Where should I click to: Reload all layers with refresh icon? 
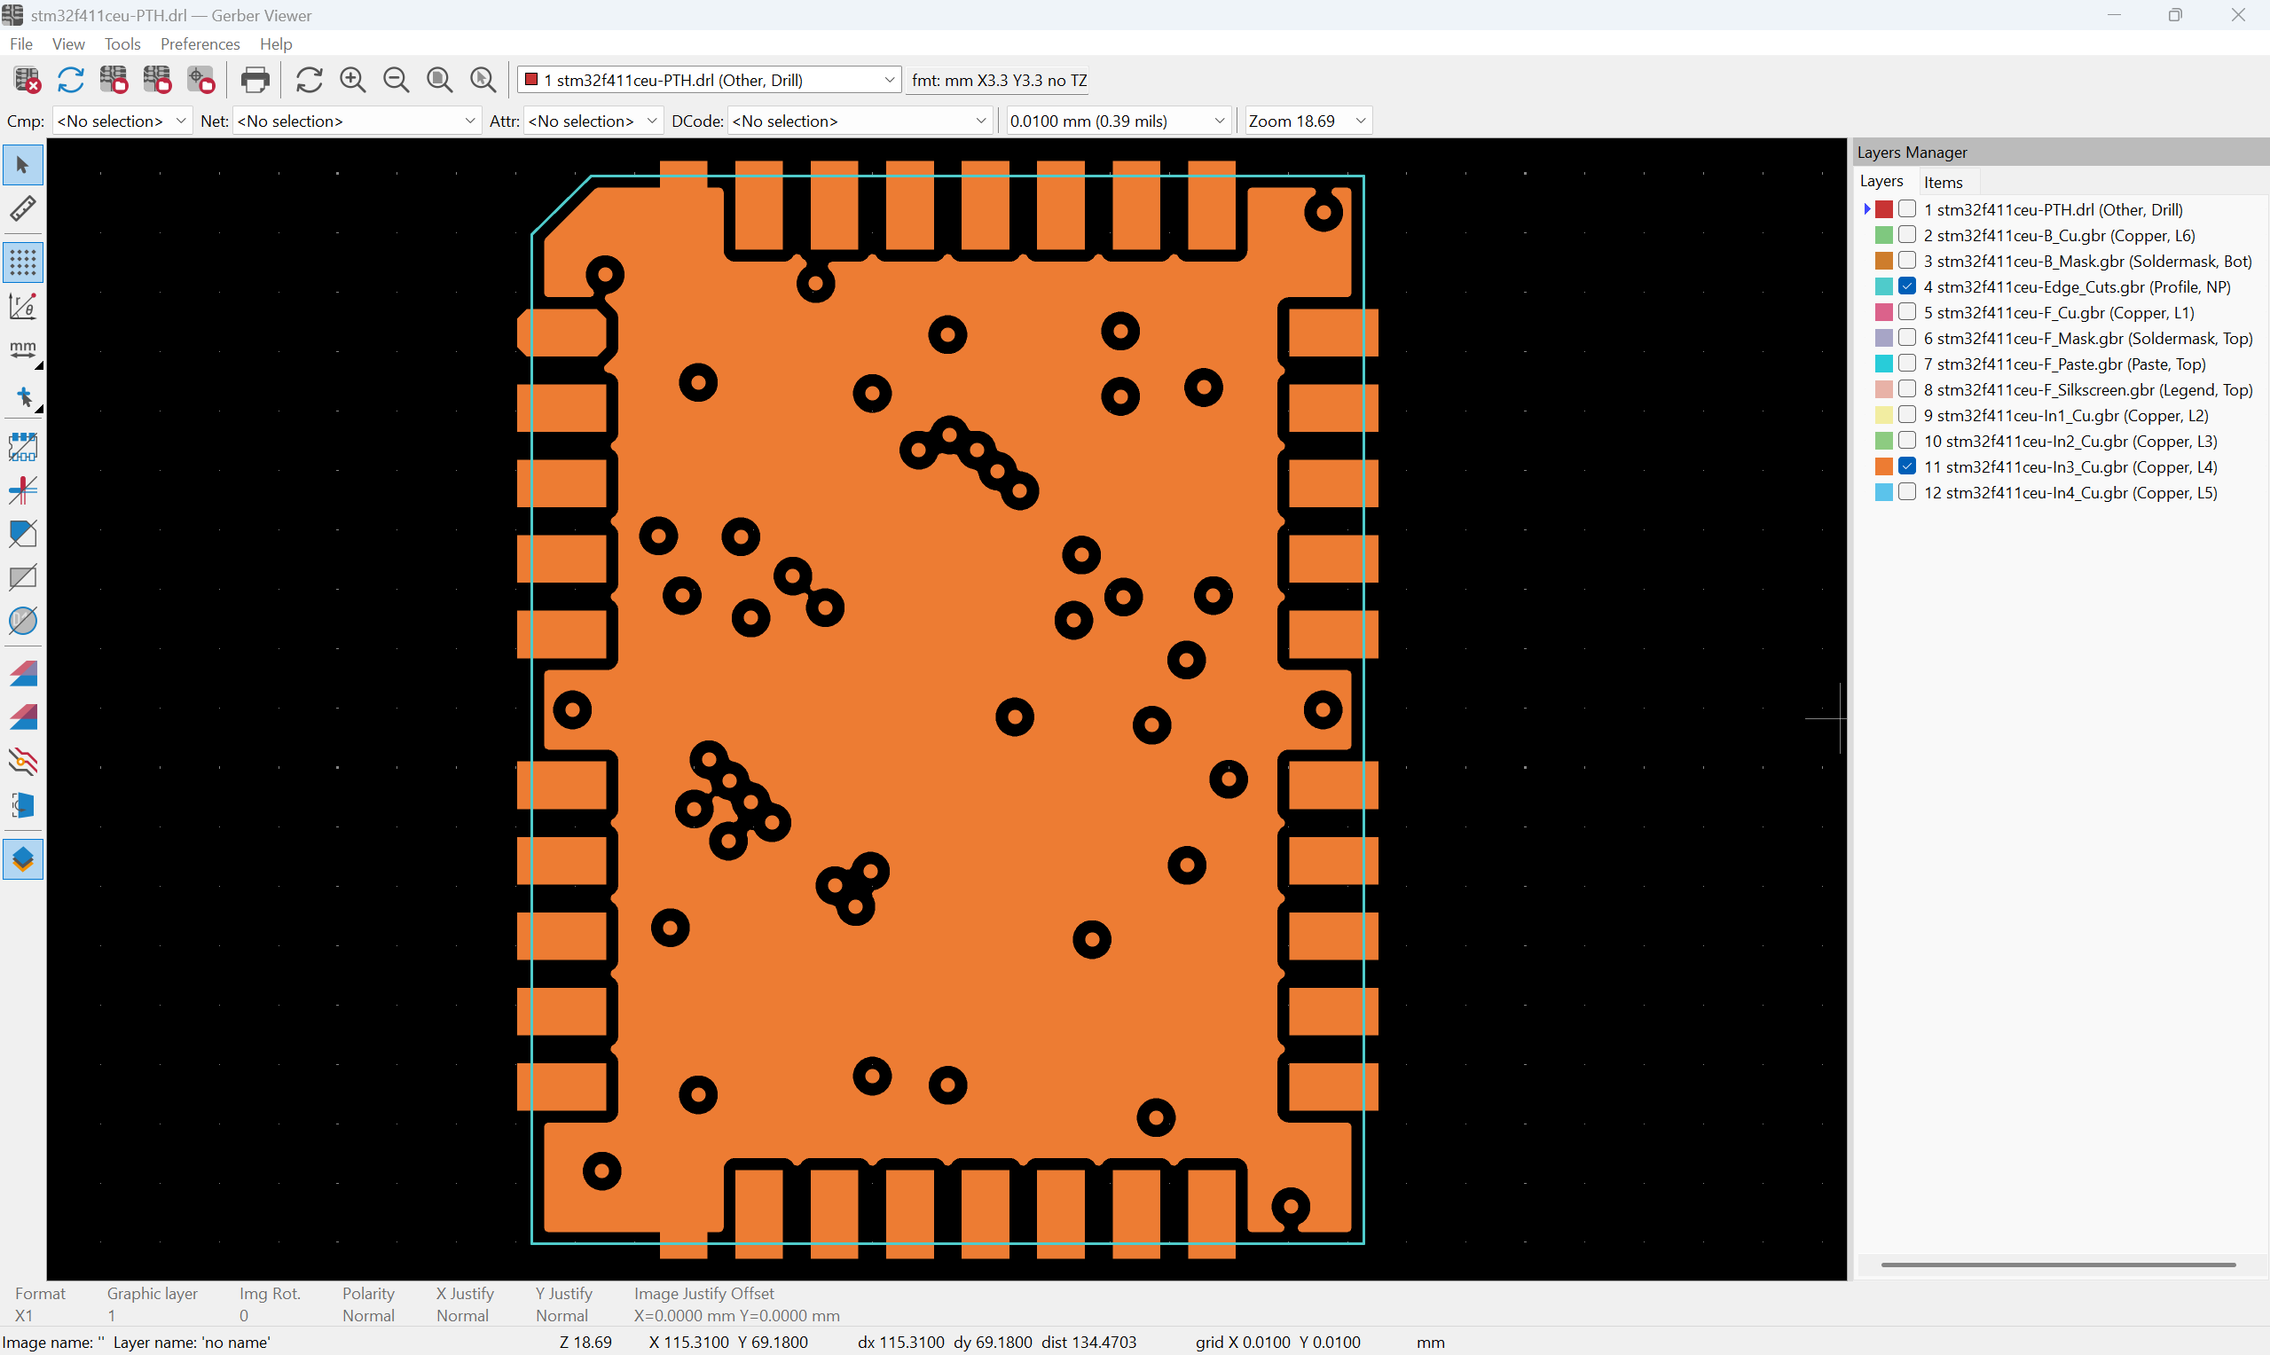(70, 81)
